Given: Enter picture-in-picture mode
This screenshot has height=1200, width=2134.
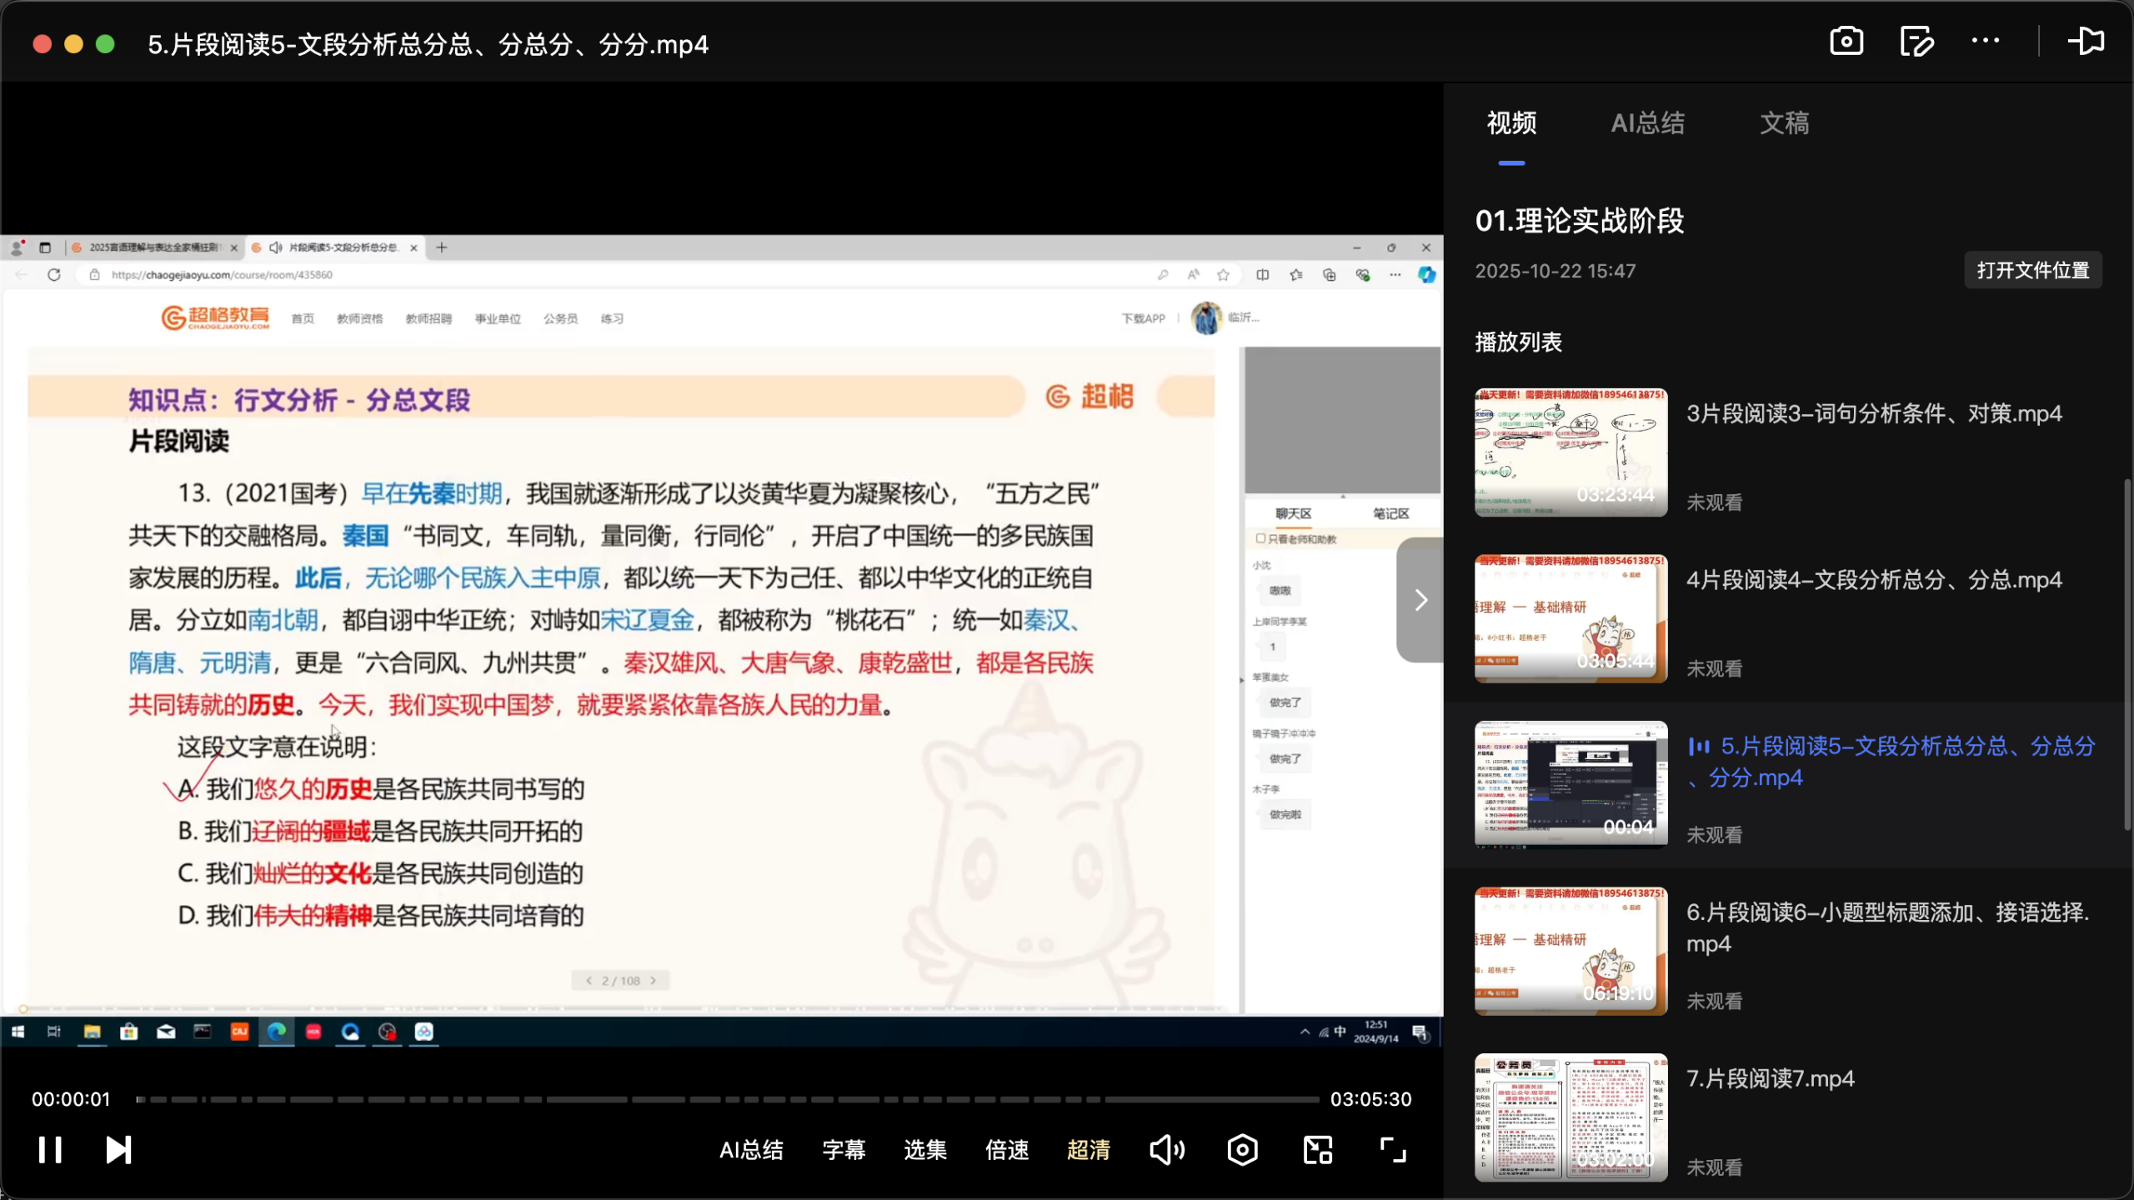Looking at the screenshot, I should click(1315, 1150).
